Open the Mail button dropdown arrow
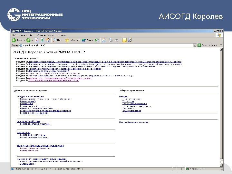Screen dimensions: 232x174 [x=107, y=40]
